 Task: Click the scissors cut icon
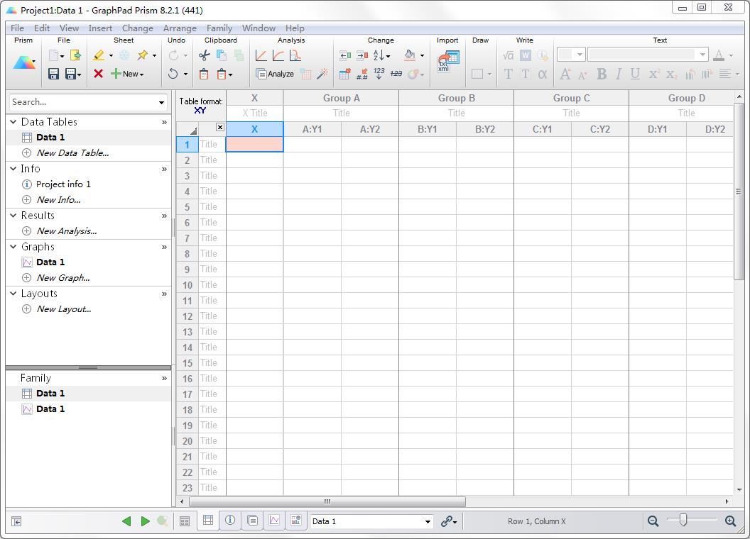(205, 55)
